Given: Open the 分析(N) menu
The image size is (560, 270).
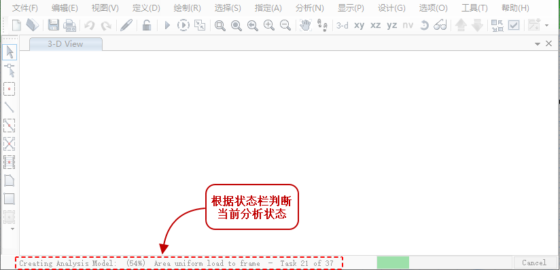Looking at the screenshot, I should tap(310, 8).
